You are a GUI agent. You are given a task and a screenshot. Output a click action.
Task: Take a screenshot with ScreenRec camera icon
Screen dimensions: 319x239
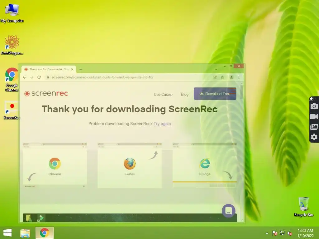(314, 106)
